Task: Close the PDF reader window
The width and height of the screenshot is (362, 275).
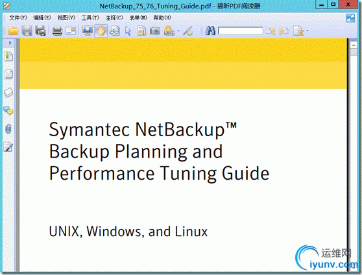Action: pyautogui.click(x=348, y=5)
